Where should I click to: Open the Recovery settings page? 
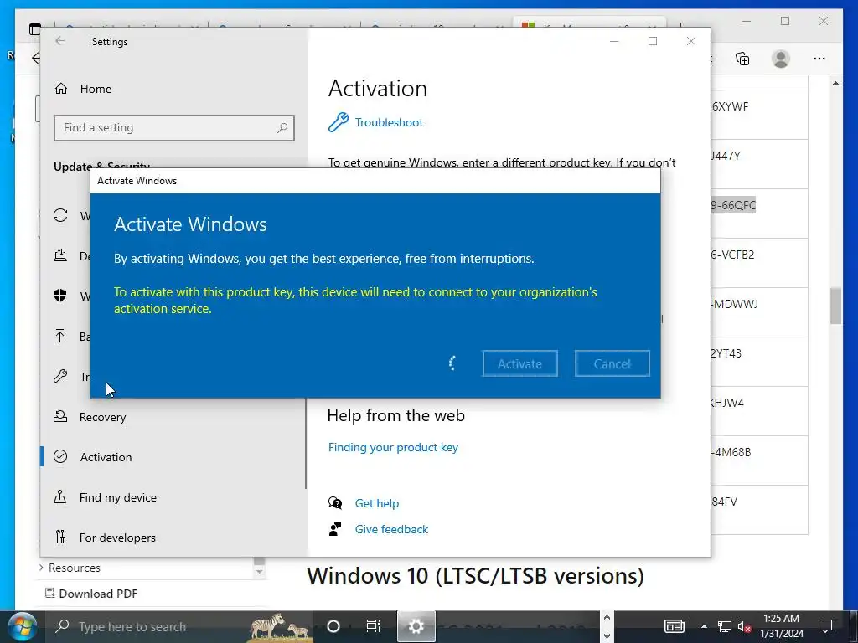click(102, 417)
